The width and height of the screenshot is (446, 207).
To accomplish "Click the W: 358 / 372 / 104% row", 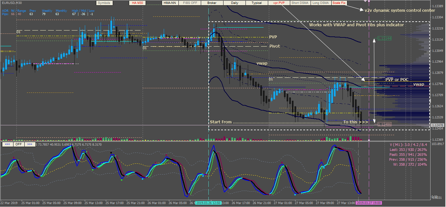I will click(411, 164).
